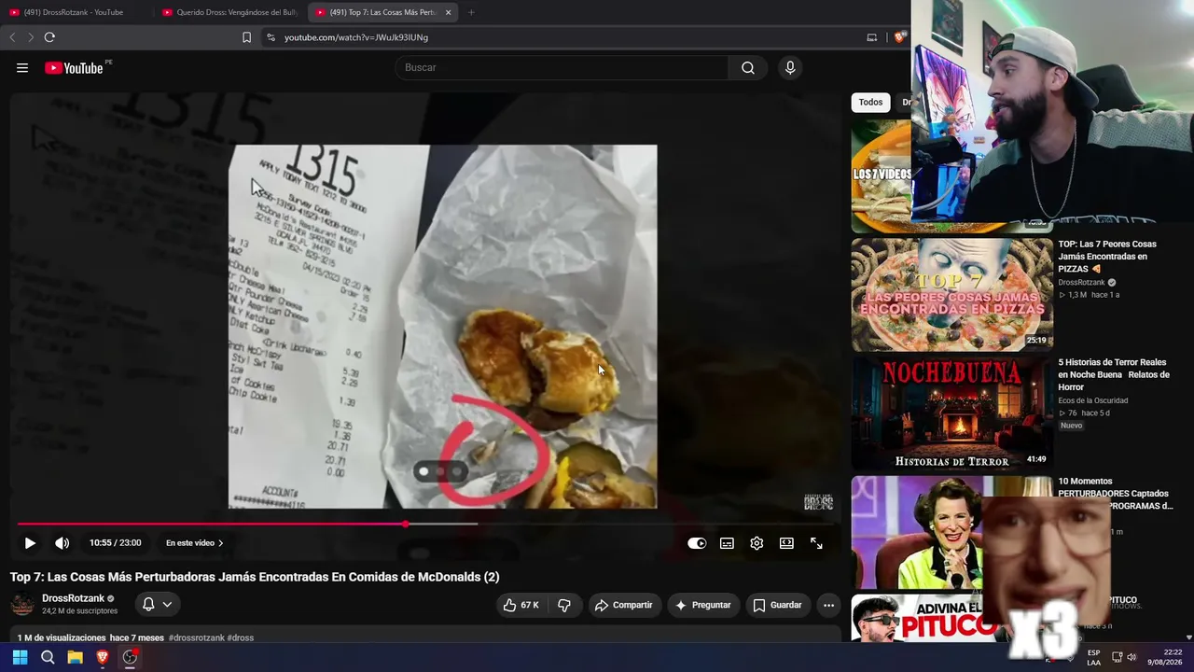Open 'Adivina el Pituco' video thumbnail
The image size is (1194, 672).
(x=951, y=618)
